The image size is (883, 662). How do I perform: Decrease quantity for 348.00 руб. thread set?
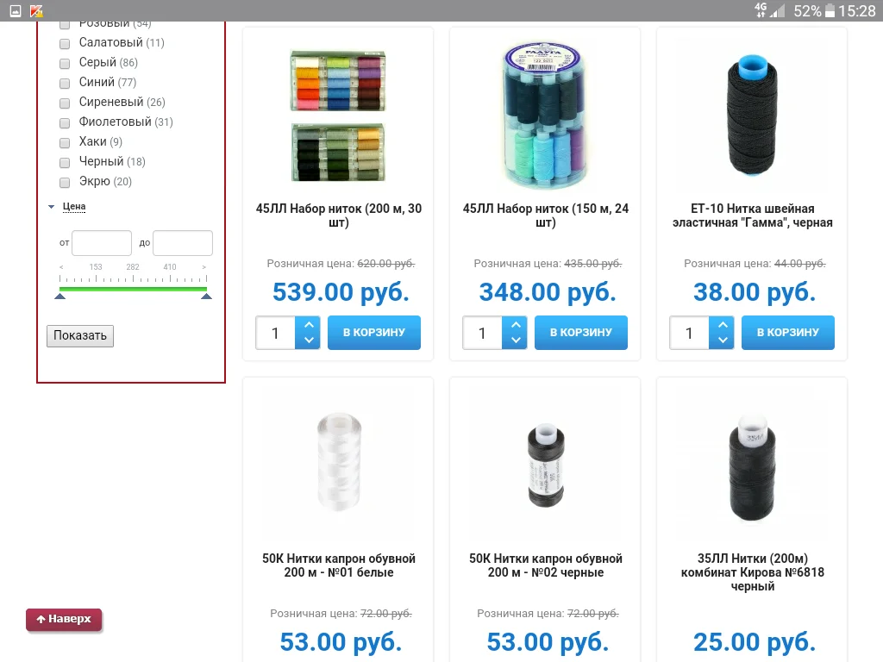pos(515,340)
